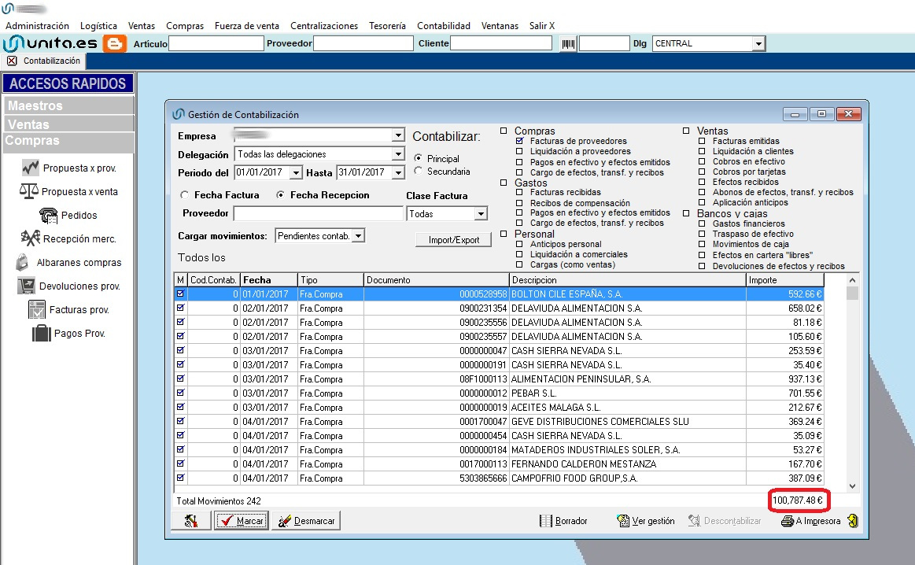Untick the BOLTON CILE ESPAÑA row checkbox
This screenshot has width=915, height=565.
tap(180, 294)
